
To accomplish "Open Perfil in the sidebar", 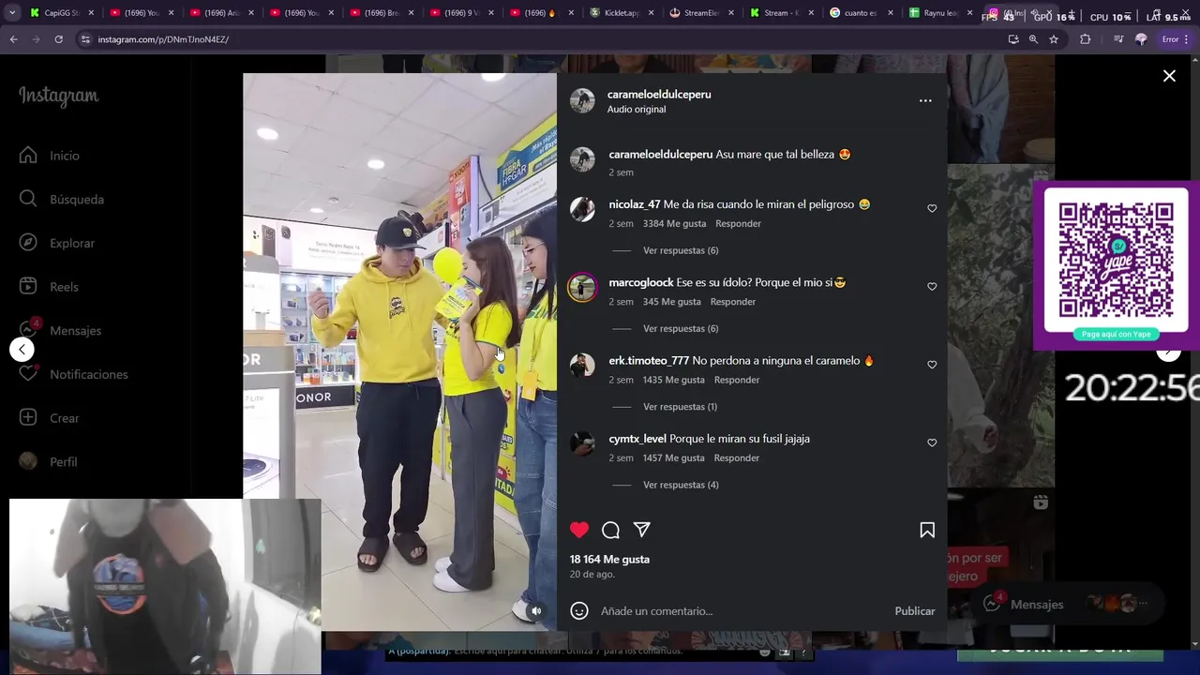I will 49,461.
